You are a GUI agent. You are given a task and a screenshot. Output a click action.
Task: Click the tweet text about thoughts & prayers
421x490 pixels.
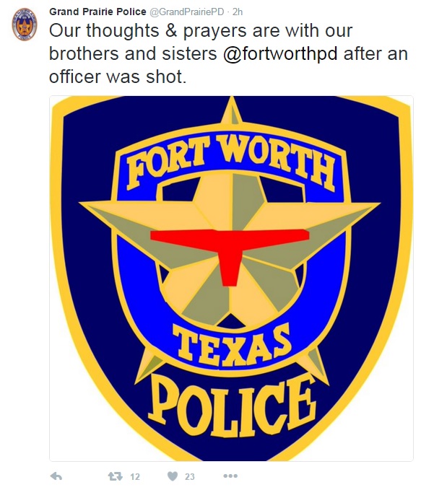coord(228,53)
